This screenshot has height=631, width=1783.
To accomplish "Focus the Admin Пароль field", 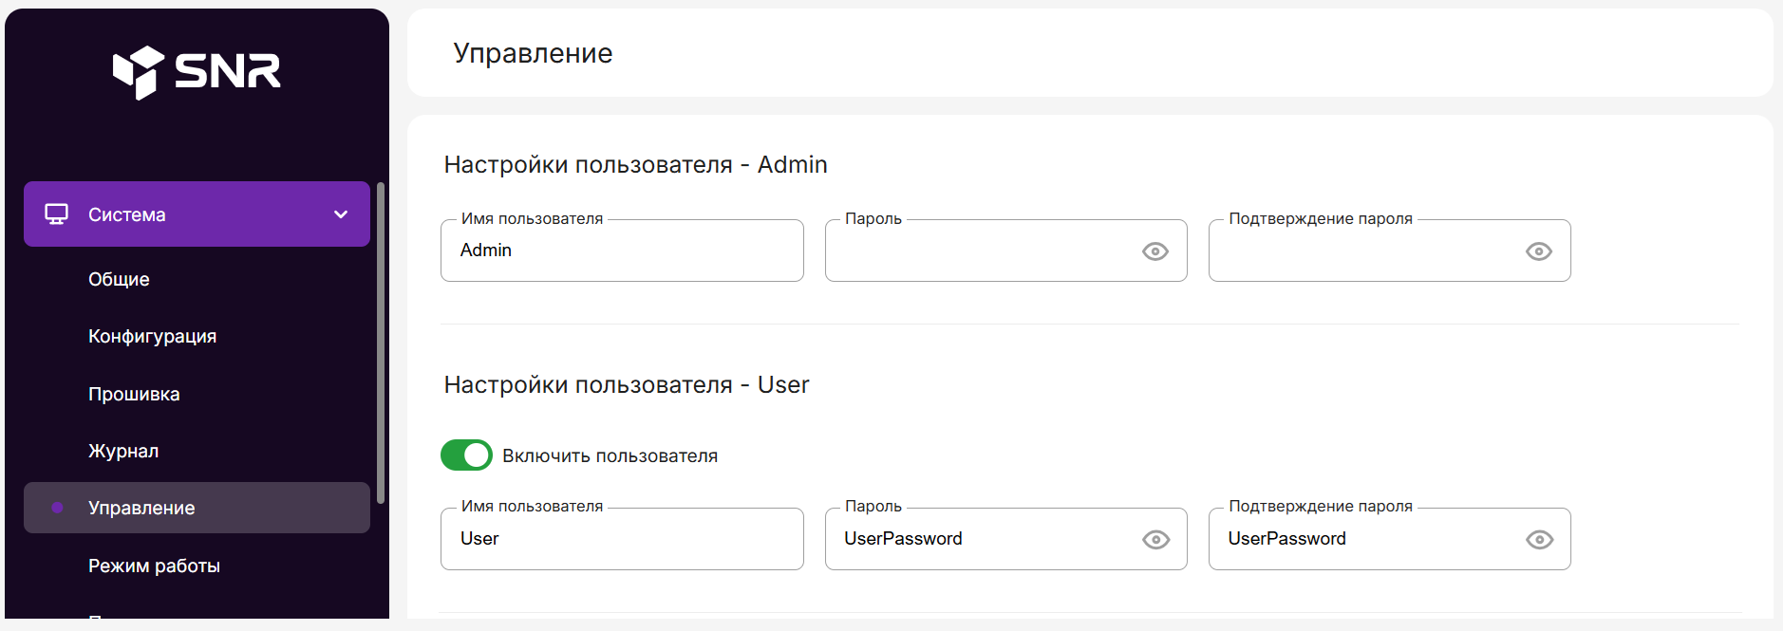I will (978, 251).
